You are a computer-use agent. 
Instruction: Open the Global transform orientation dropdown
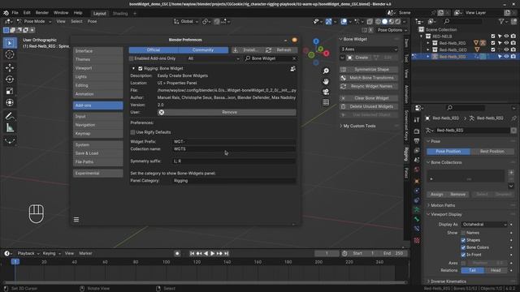click(x=186, y=22)
